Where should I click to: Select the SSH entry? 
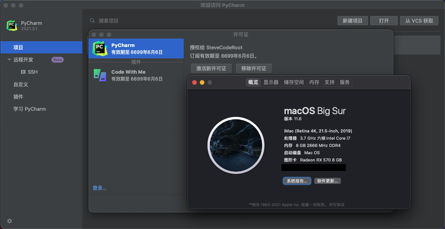pyautogui.click(x=33, y=72)
